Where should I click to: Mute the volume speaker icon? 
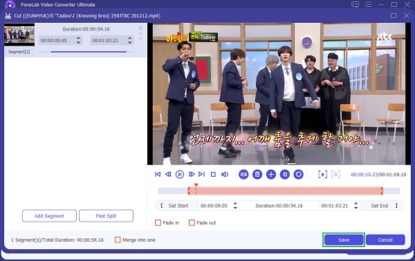coord(225,175)
